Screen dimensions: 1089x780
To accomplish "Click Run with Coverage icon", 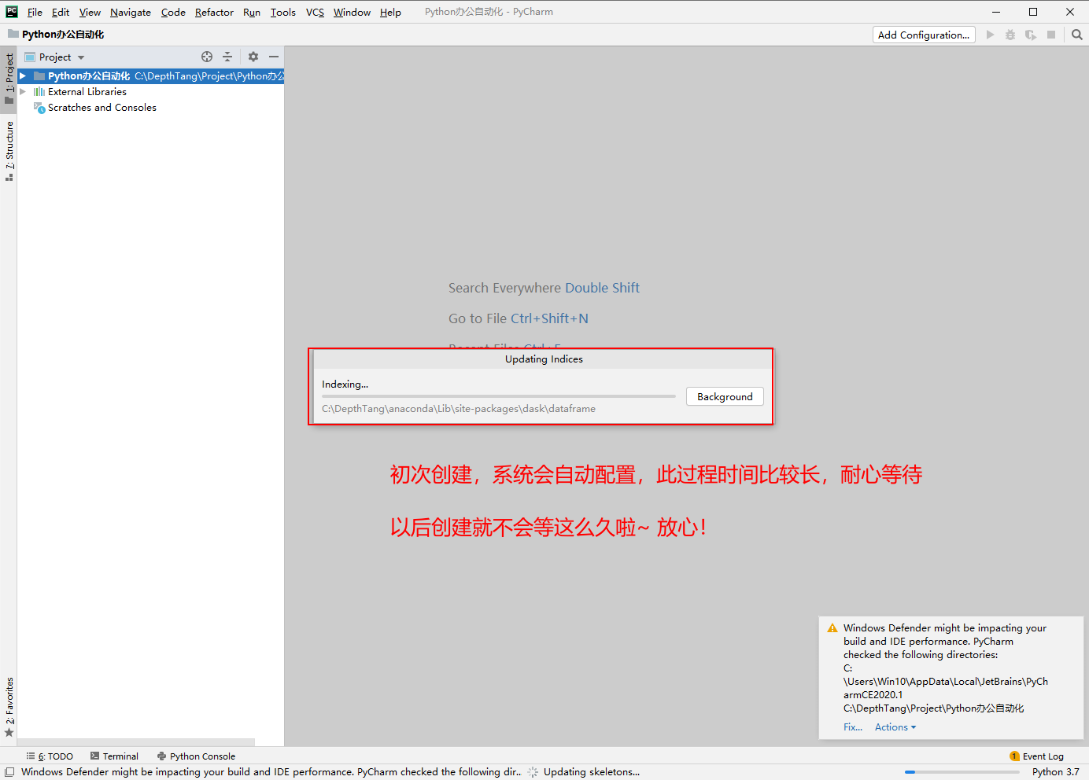I will 1031,35.
